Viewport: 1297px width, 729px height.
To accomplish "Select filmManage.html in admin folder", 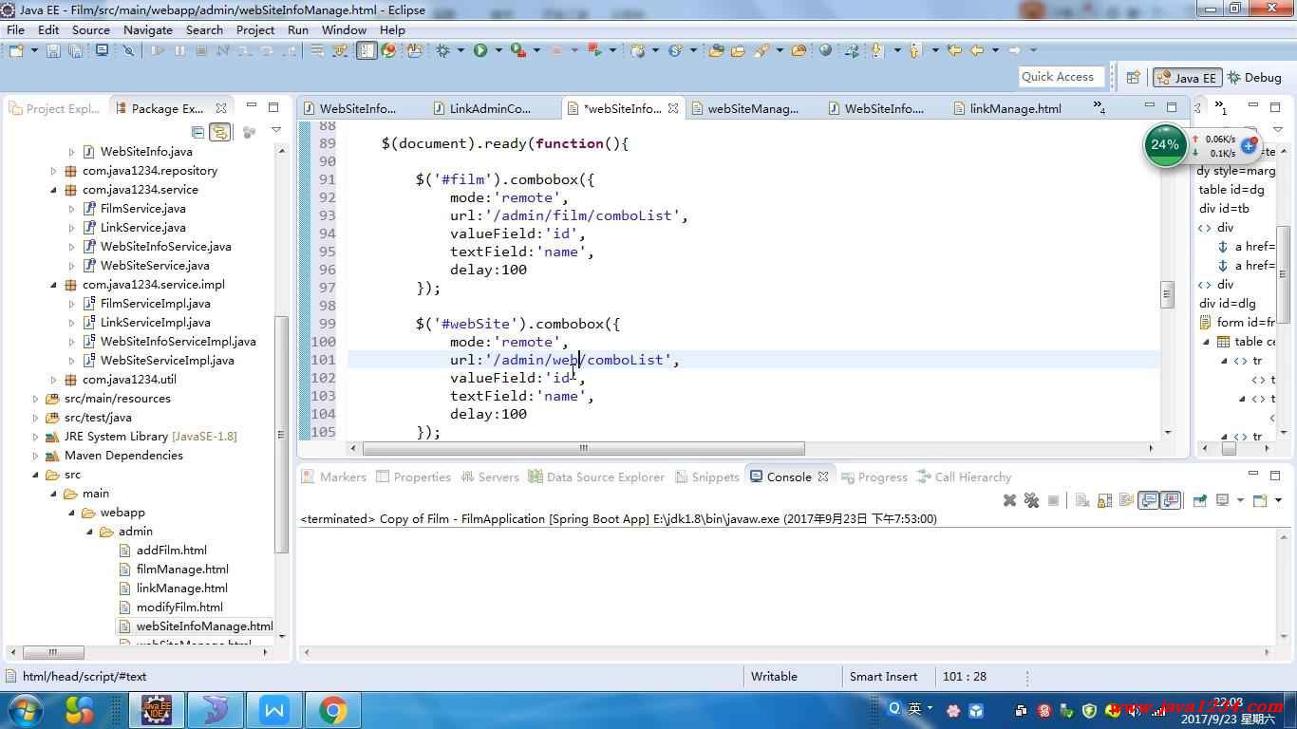I will (182, 570).
